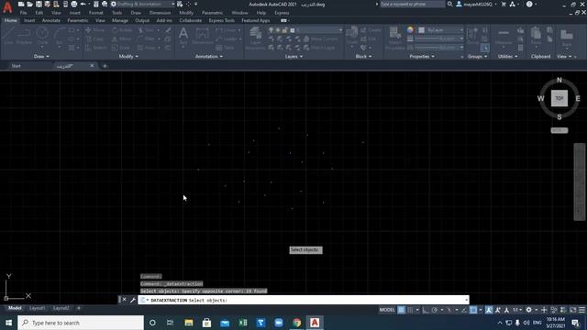This screenshot has height=330, width=587.
Task: Click the Paste icon in Clipboard panel
Action: 536,36
